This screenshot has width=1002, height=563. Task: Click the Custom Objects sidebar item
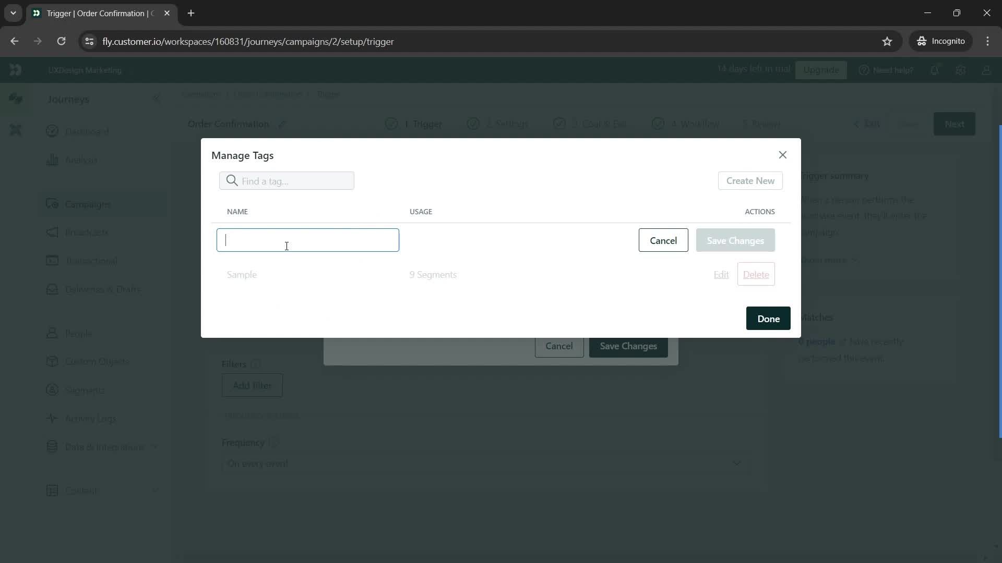(x=97, y=361)
